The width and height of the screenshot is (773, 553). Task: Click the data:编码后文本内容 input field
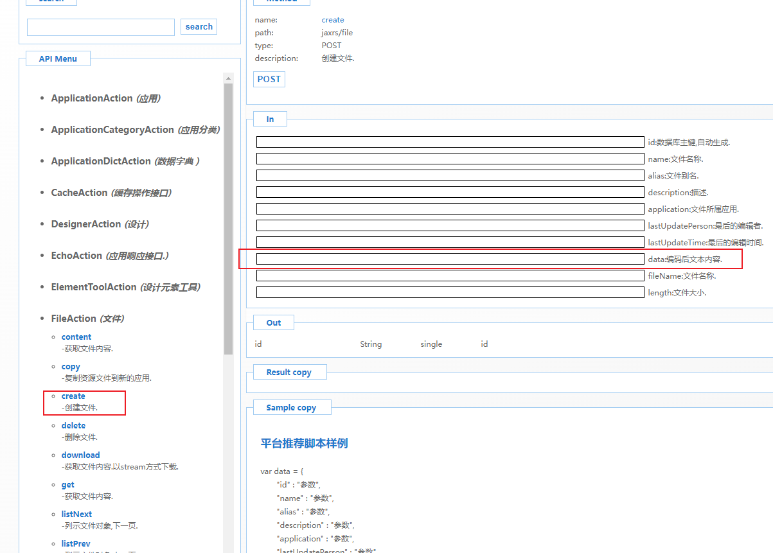[450, 259]
